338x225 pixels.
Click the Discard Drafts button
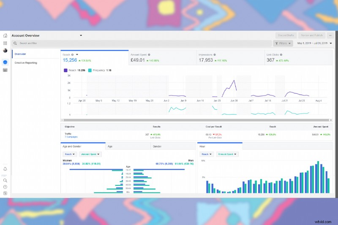(286, 35)
